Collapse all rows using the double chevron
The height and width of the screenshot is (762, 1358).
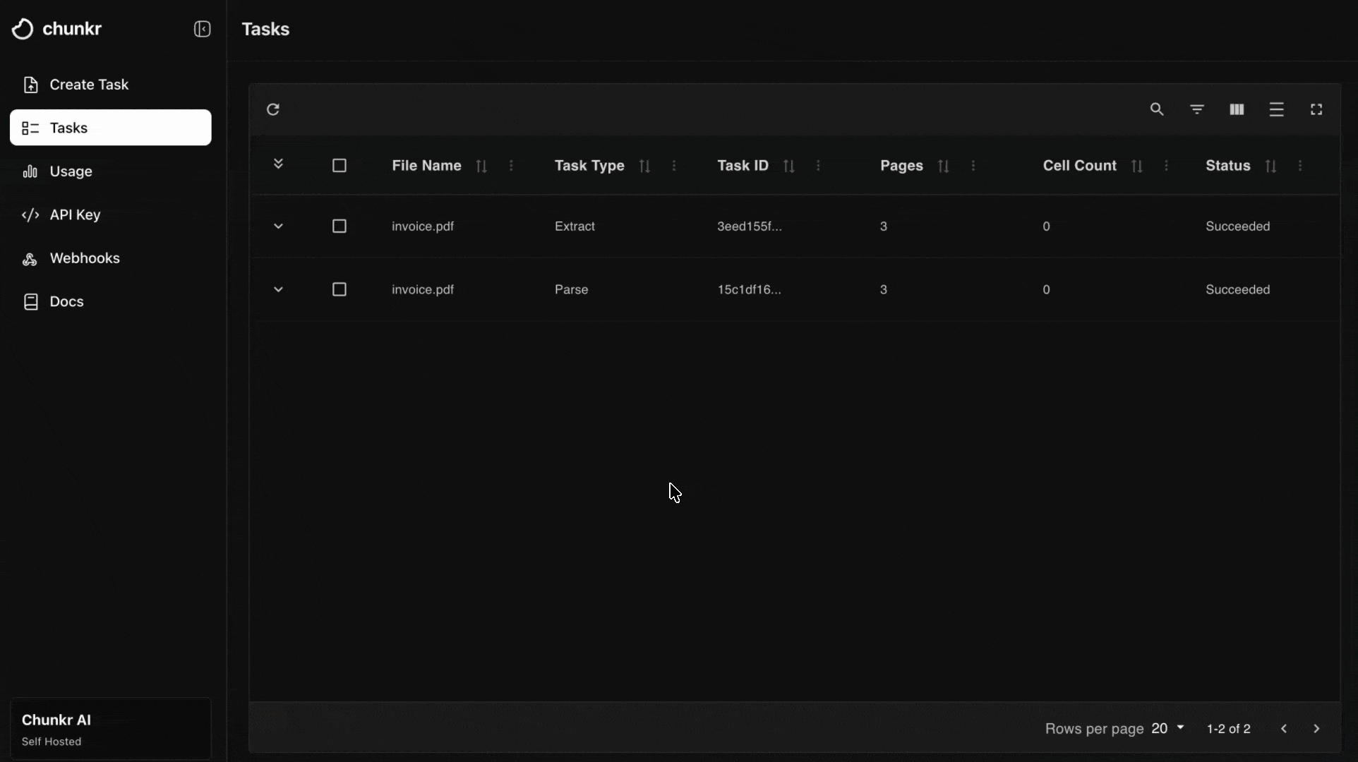279,165
